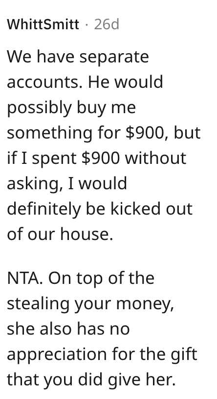Image resolution: width=217 pixels, height=399 pixels.
Task: Select the line "We have separate"
Action: [x=78, y=57]
